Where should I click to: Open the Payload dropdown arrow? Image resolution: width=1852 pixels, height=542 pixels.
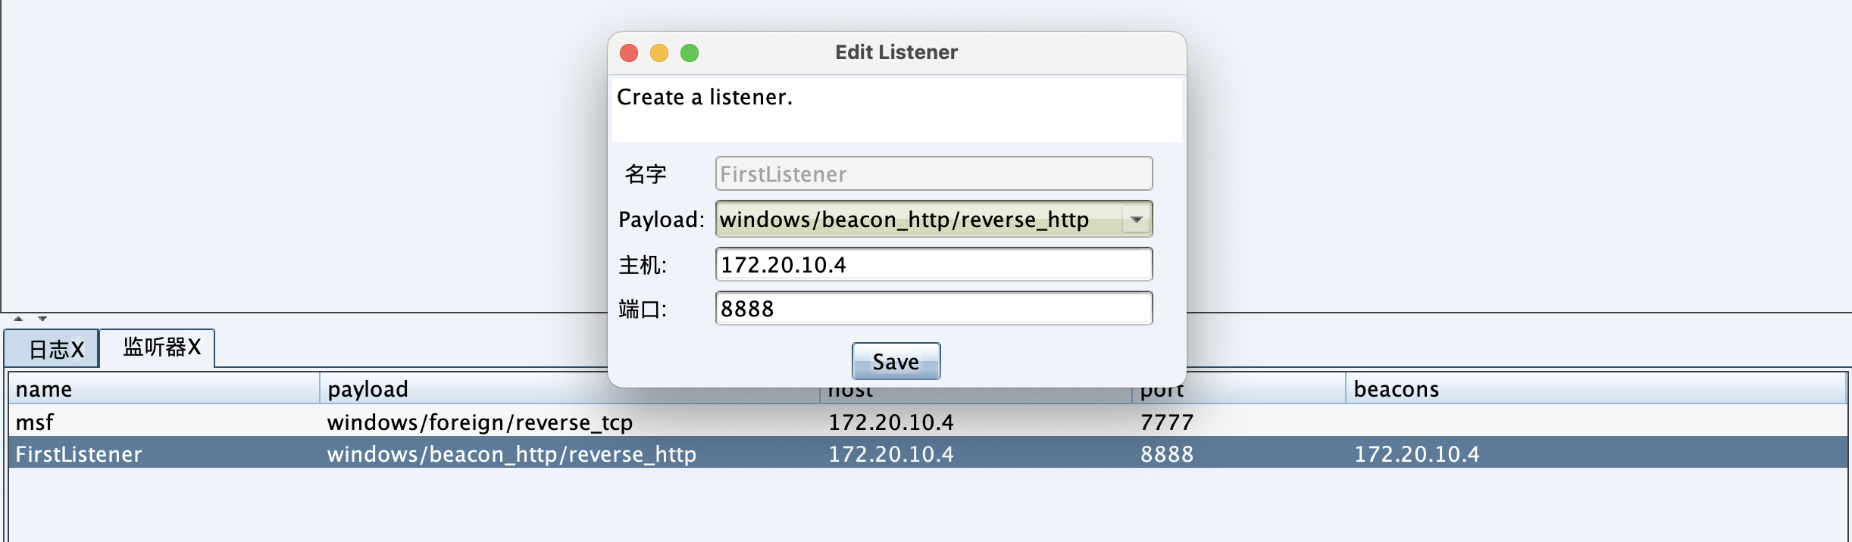click(1136, 220)
